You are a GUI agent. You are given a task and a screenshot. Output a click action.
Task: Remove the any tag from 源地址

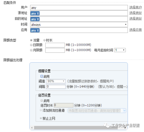pyautogui.click(x=38, y=13)
